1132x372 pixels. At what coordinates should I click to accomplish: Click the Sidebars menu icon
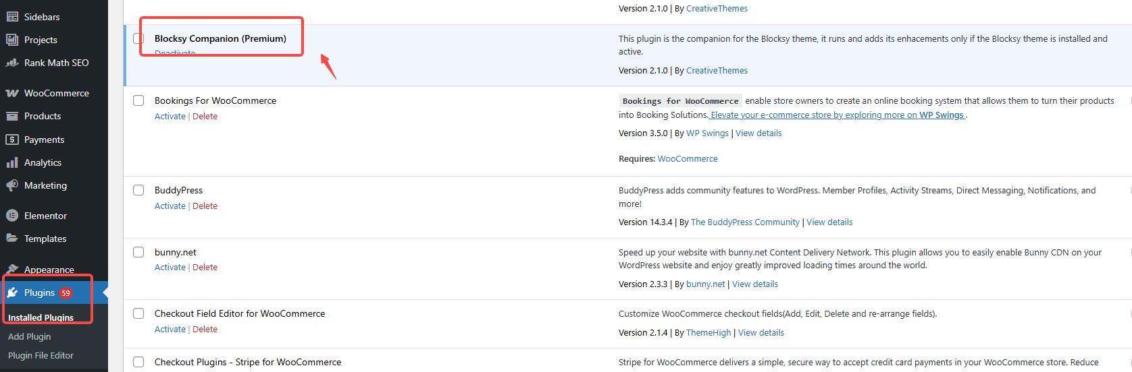coord(12,17)
